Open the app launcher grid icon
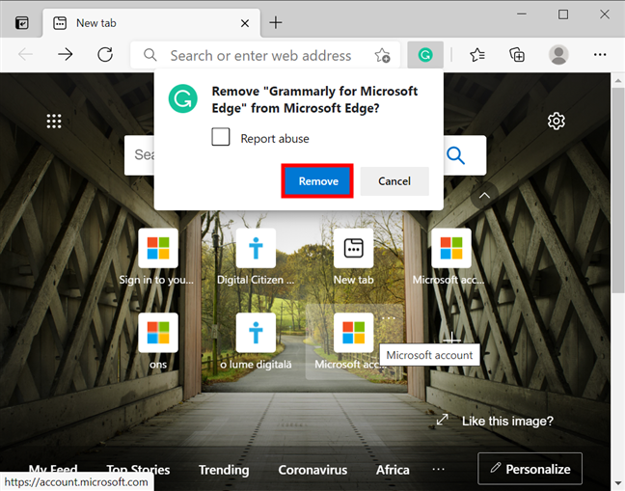The height and width of the screenshot is (491, 625). (54, 122)
